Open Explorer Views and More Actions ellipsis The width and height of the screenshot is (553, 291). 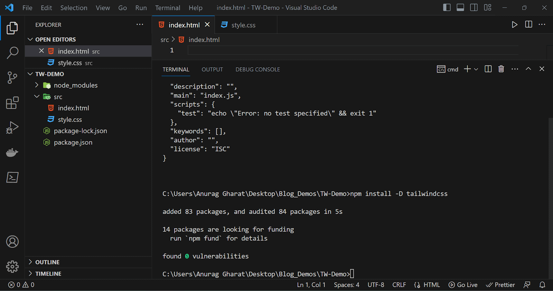(x=140, y=25)
